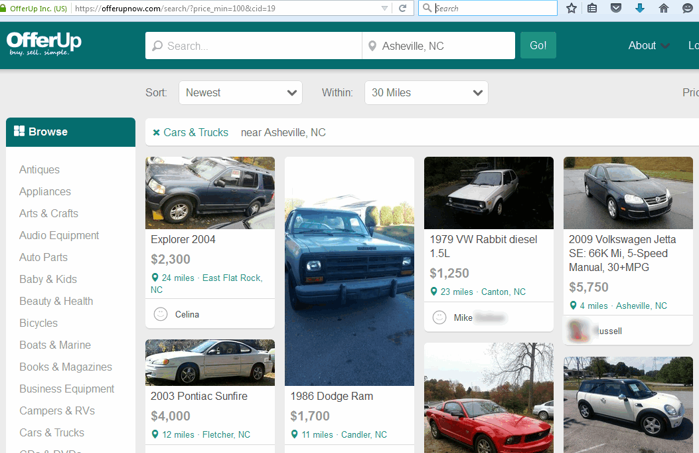The height and width of the screenshot is (453, 699).
Task: Remove the Cars & Trucks filter (x)
Action: [x=156, y=132]
